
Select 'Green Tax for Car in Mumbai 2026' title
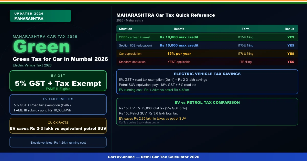click(60, 59)
